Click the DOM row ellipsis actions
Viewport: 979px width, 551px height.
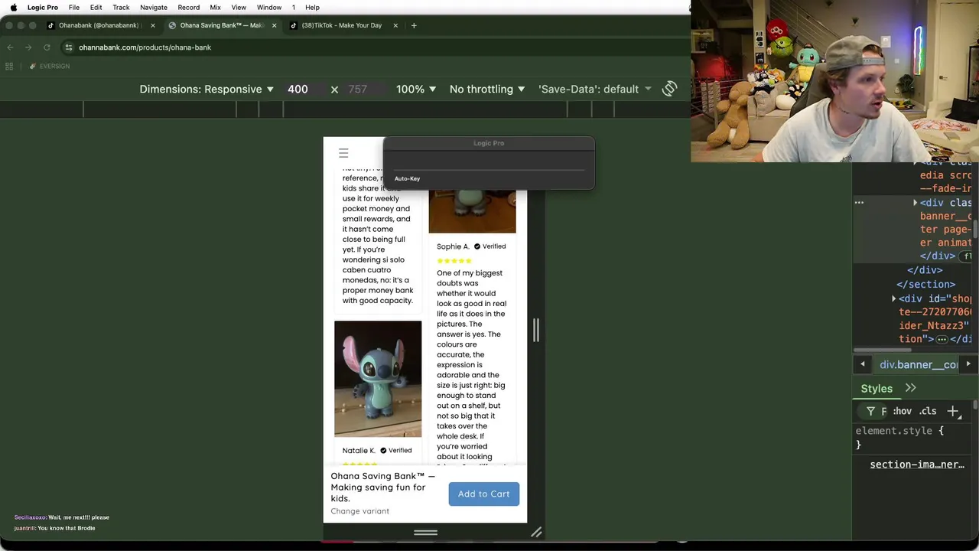[859, 203]
